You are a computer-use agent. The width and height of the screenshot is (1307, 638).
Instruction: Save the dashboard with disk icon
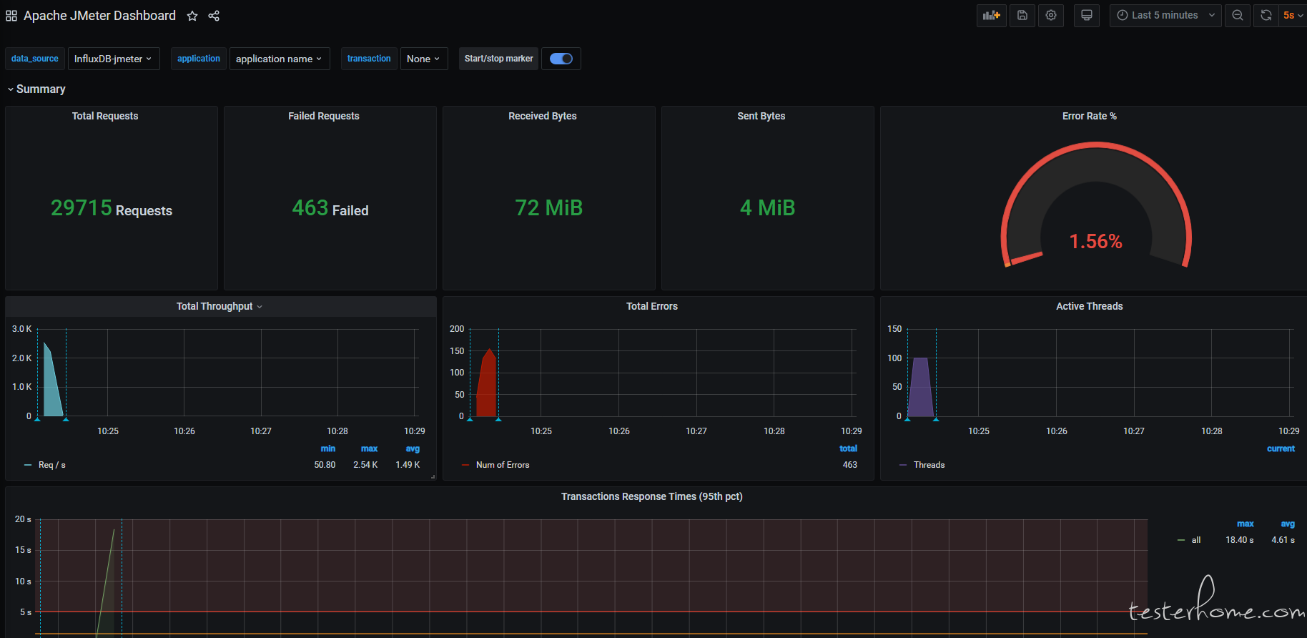pos(1022,15)
